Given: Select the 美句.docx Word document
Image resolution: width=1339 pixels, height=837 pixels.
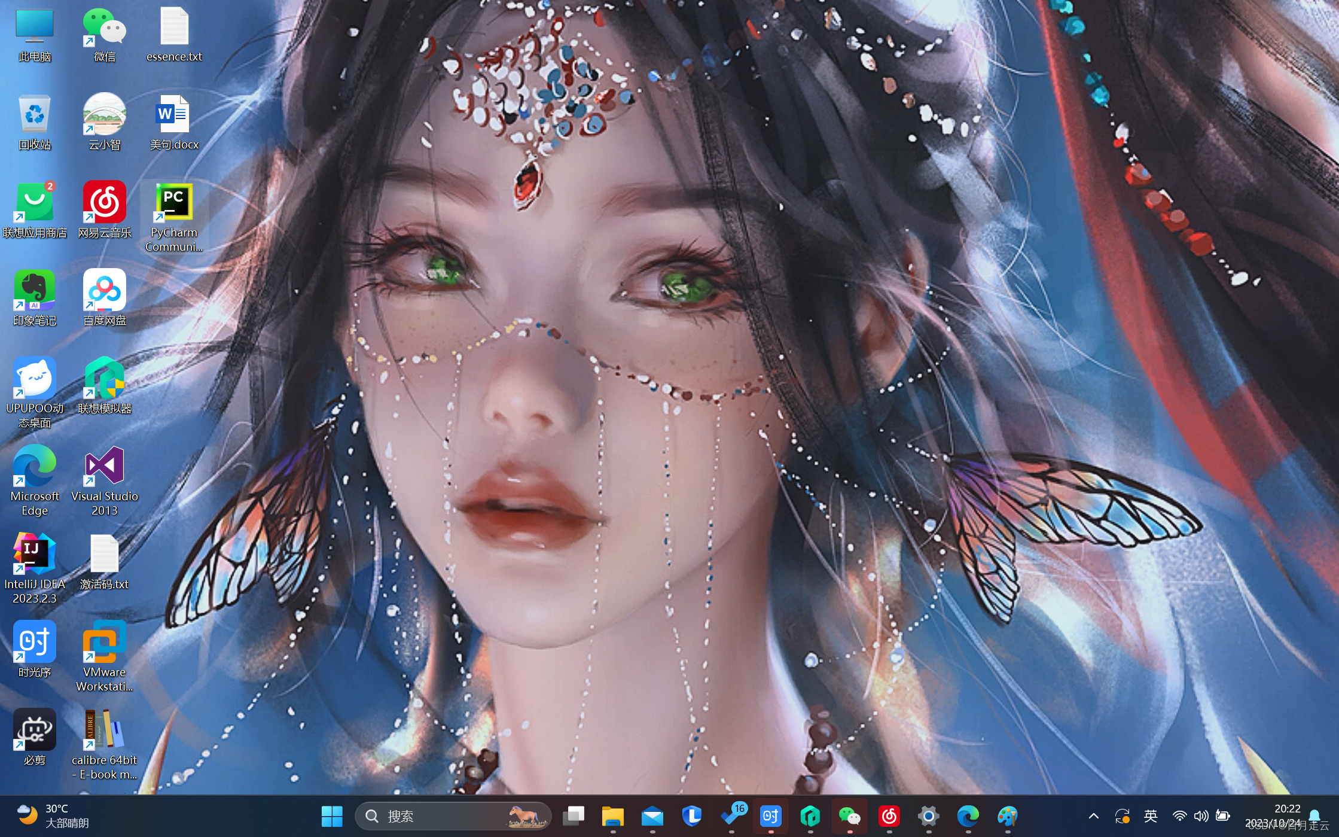Looking at the screenshot, I should 173,115.
